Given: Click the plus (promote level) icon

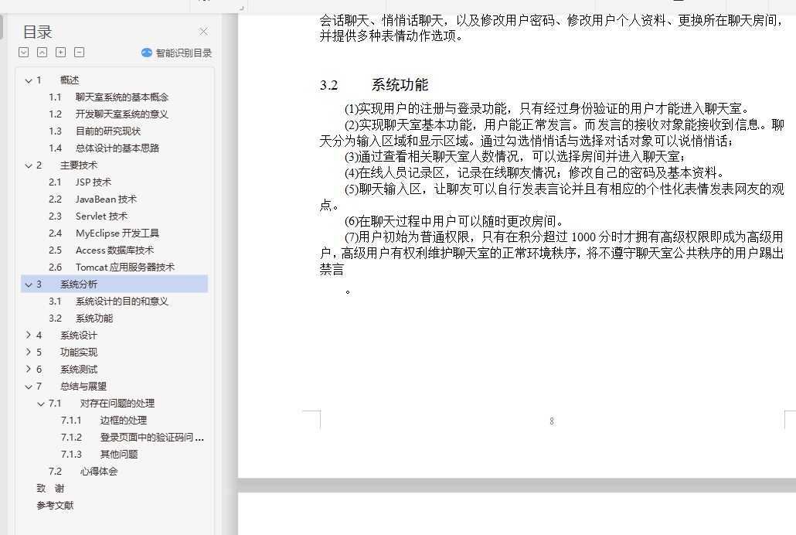Looking at the screenshot, I should 60,53.
